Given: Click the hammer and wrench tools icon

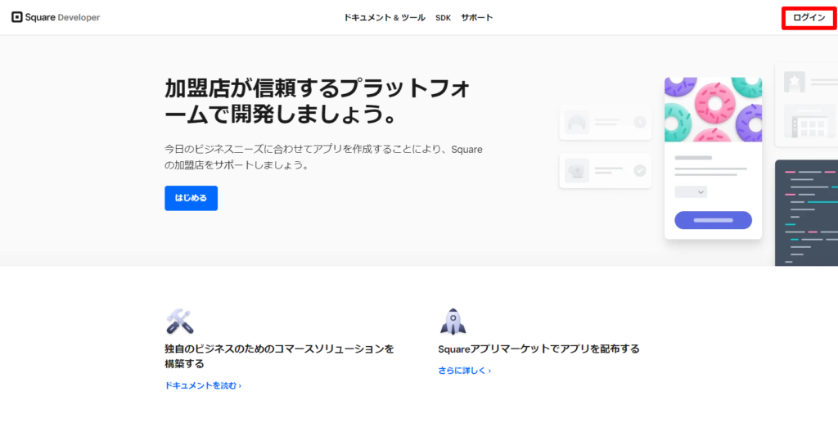Looking at the screenshot, I should (x=179, y=322).
